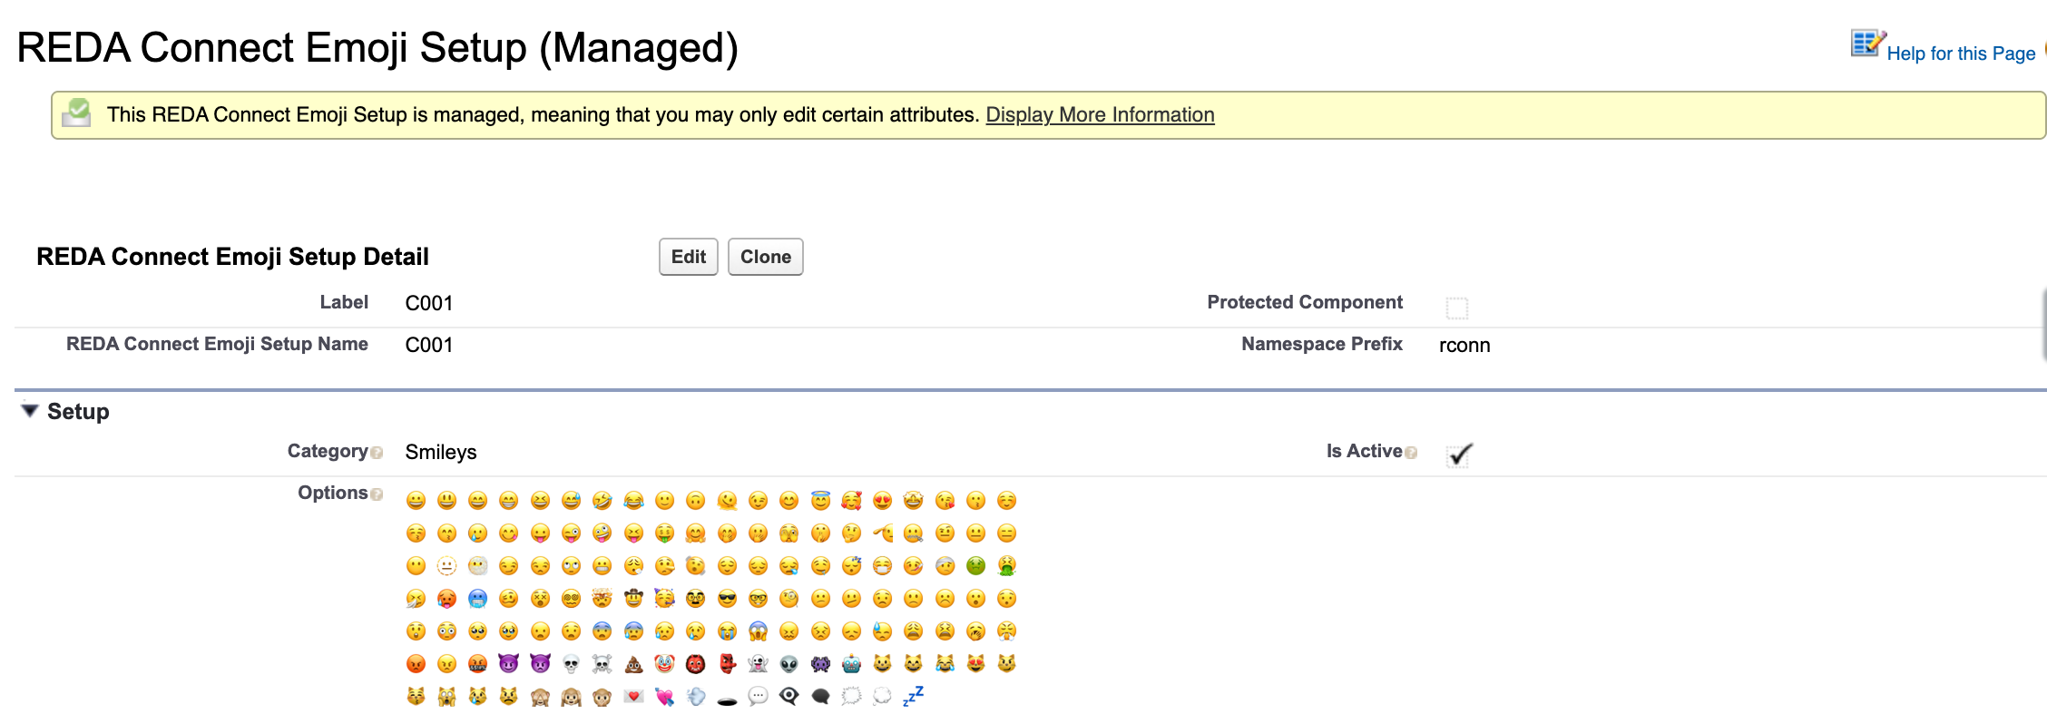2047x714 pixels.
Task: Show the Options field help icon
Action: [x=377, y=494]
